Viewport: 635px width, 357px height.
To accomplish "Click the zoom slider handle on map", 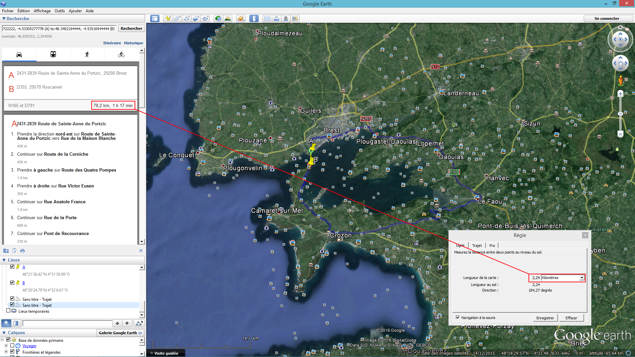I will click(x=620, y=114).
